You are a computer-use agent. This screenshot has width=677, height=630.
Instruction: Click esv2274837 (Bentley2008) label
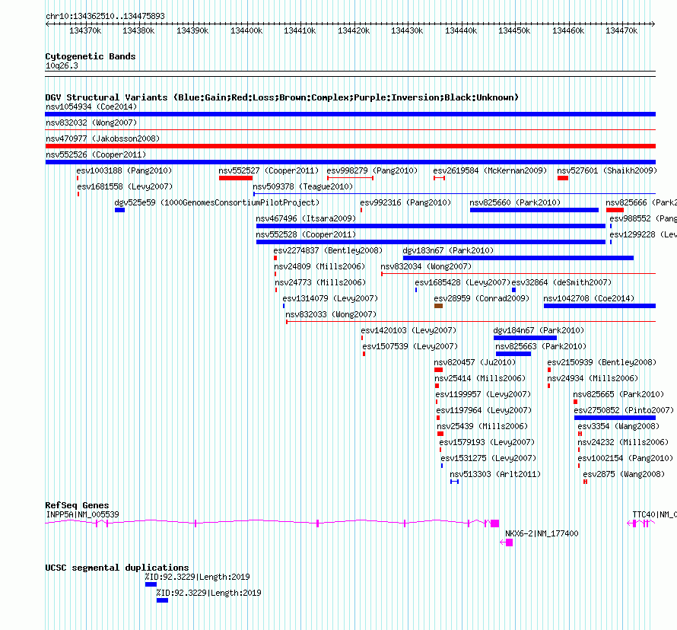pos(328,250)
